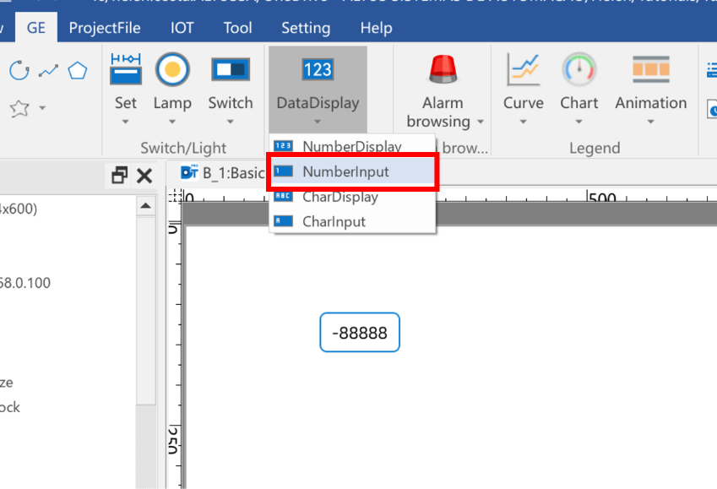717x489 pixels.
Task: Click the Curve graph icon
Action: [524, 69]
